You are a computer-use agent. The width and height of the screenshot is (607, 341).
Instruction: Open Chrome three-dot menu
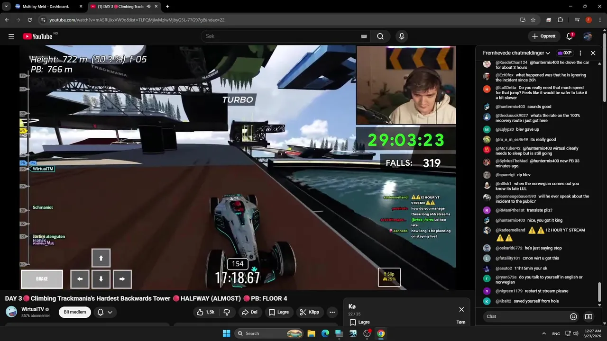coord(600,20)
